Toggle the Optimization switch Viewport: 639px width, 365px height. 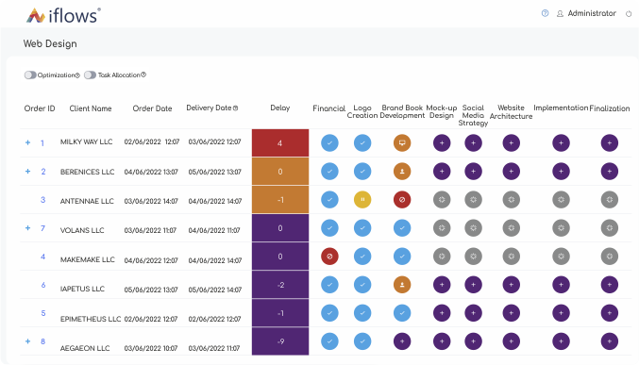30,75
